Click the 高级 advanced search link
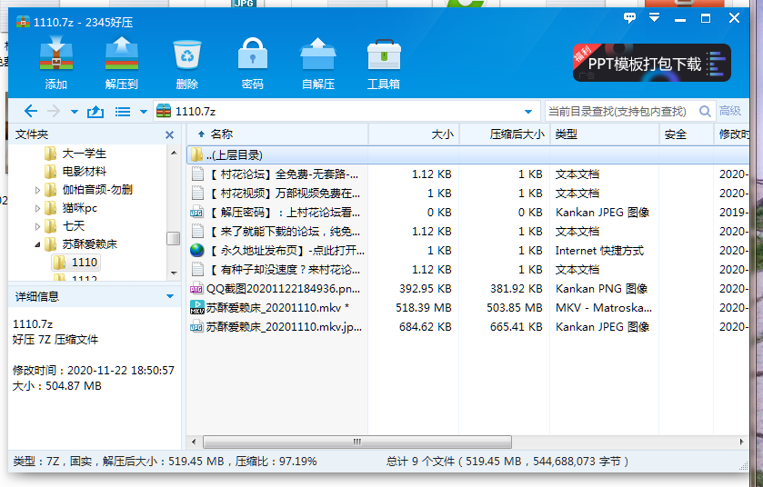Image resolution: width=763 pixels, height=487 pixels. point(730,111)
